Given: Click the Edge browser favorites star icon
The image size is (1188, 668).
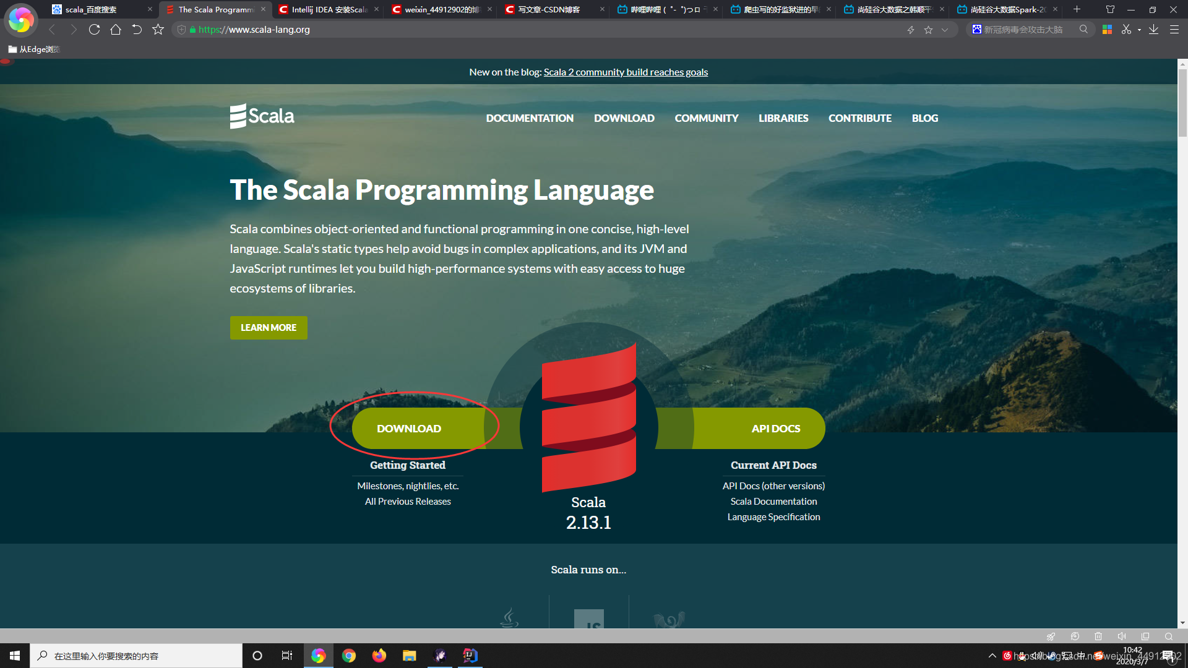Looking at the screenshot, I should point(929,30).
